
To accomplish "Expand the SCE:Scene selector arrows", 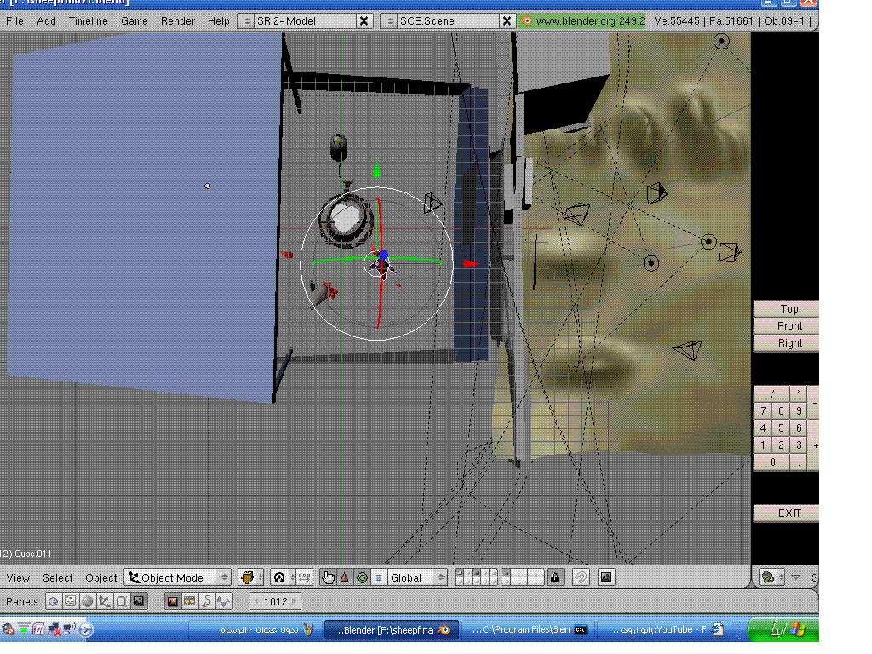I will (389, 21).
